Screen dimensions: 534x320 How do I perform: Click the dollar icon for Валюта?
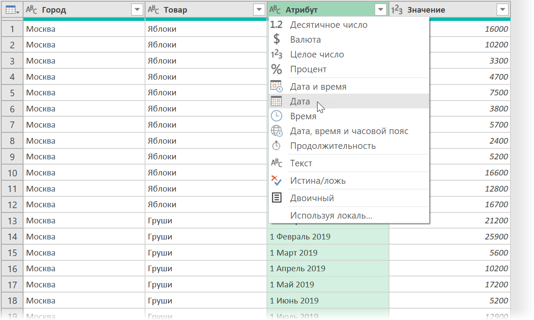pos(277,40)
